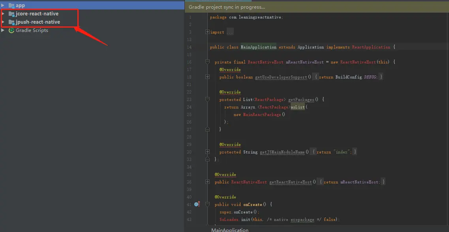Select Gradle Scripts in the project tree
The width and height of the screenshot is (449, 232).
click(32, 30)
